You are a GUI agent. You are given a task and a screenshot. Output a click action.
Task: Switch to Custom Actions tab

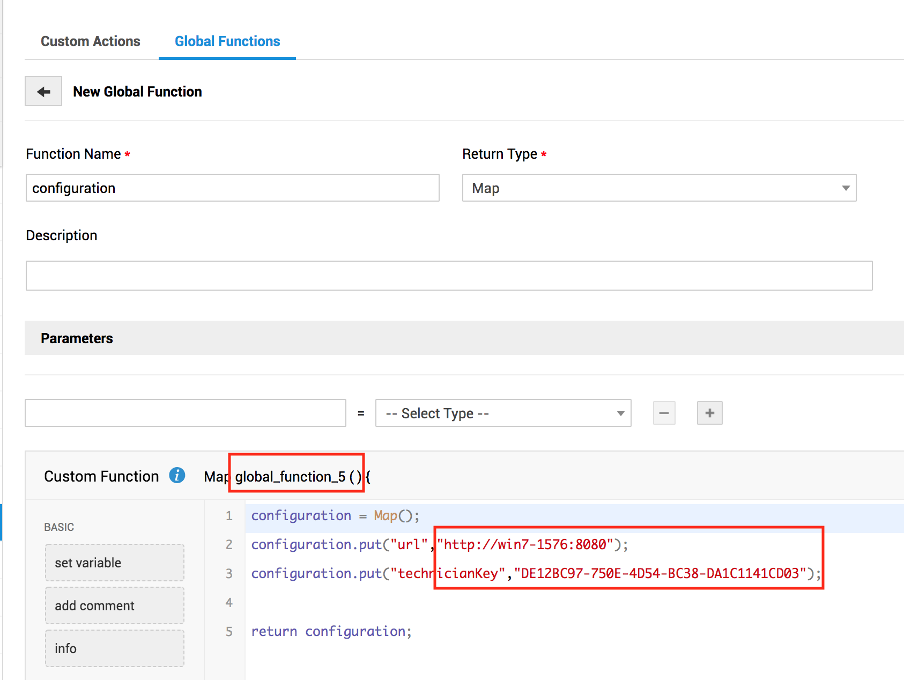tap(90, 41)
